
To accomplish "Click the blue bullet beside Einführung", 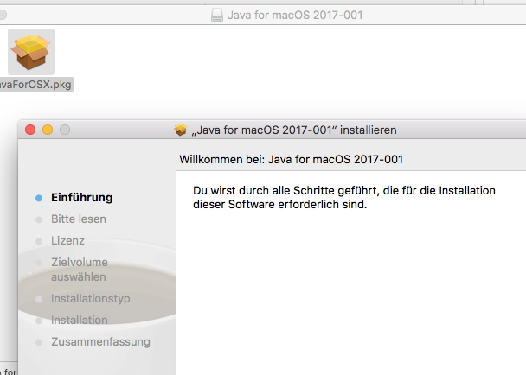I will pos(39,198).
